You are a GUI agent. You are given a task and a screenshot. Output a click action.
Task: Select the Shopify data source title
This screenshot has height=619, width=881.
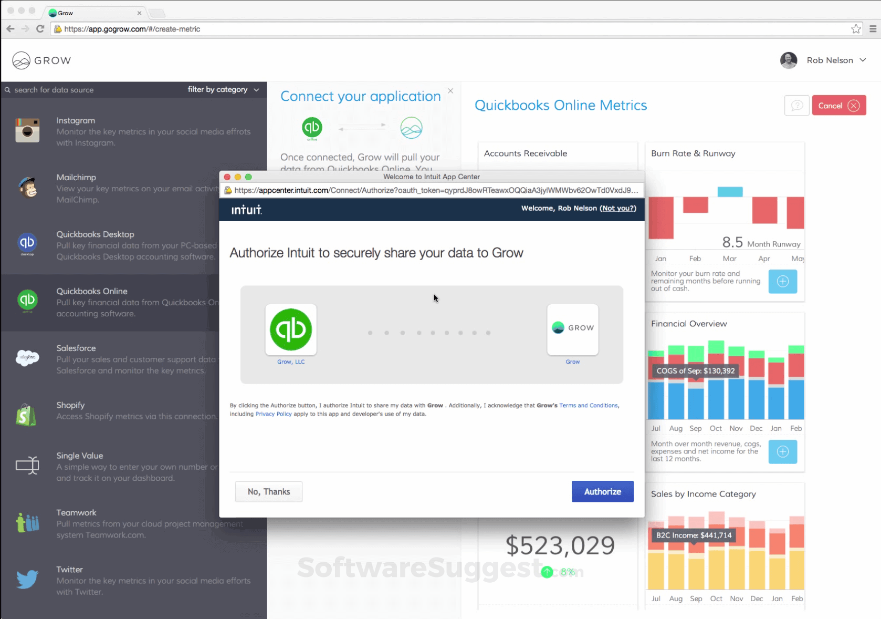70,405
